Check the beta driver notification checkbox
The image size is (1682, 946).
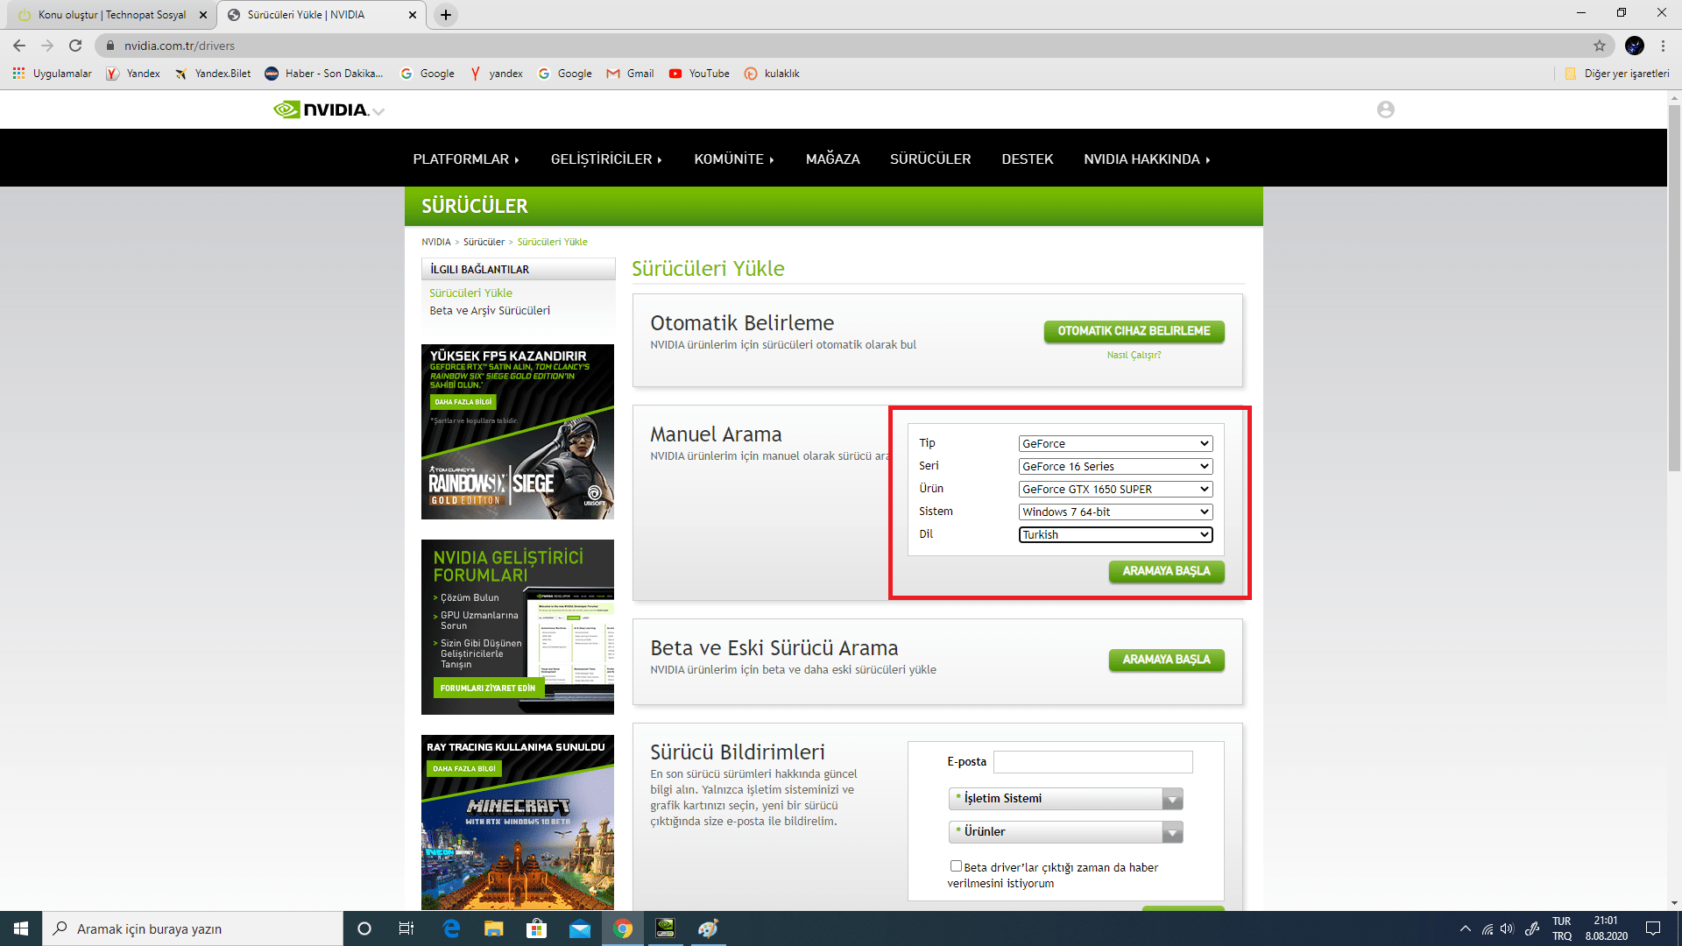(956, 866)
